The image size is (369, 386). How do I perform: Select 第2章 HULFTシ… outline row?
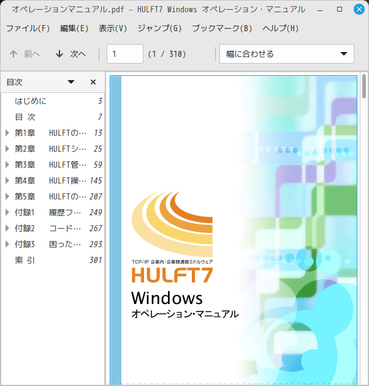coord(53,149)
